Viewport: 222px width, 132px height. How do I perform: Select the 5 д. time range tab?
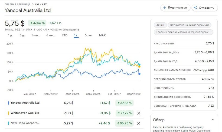[x=22, y=35]
